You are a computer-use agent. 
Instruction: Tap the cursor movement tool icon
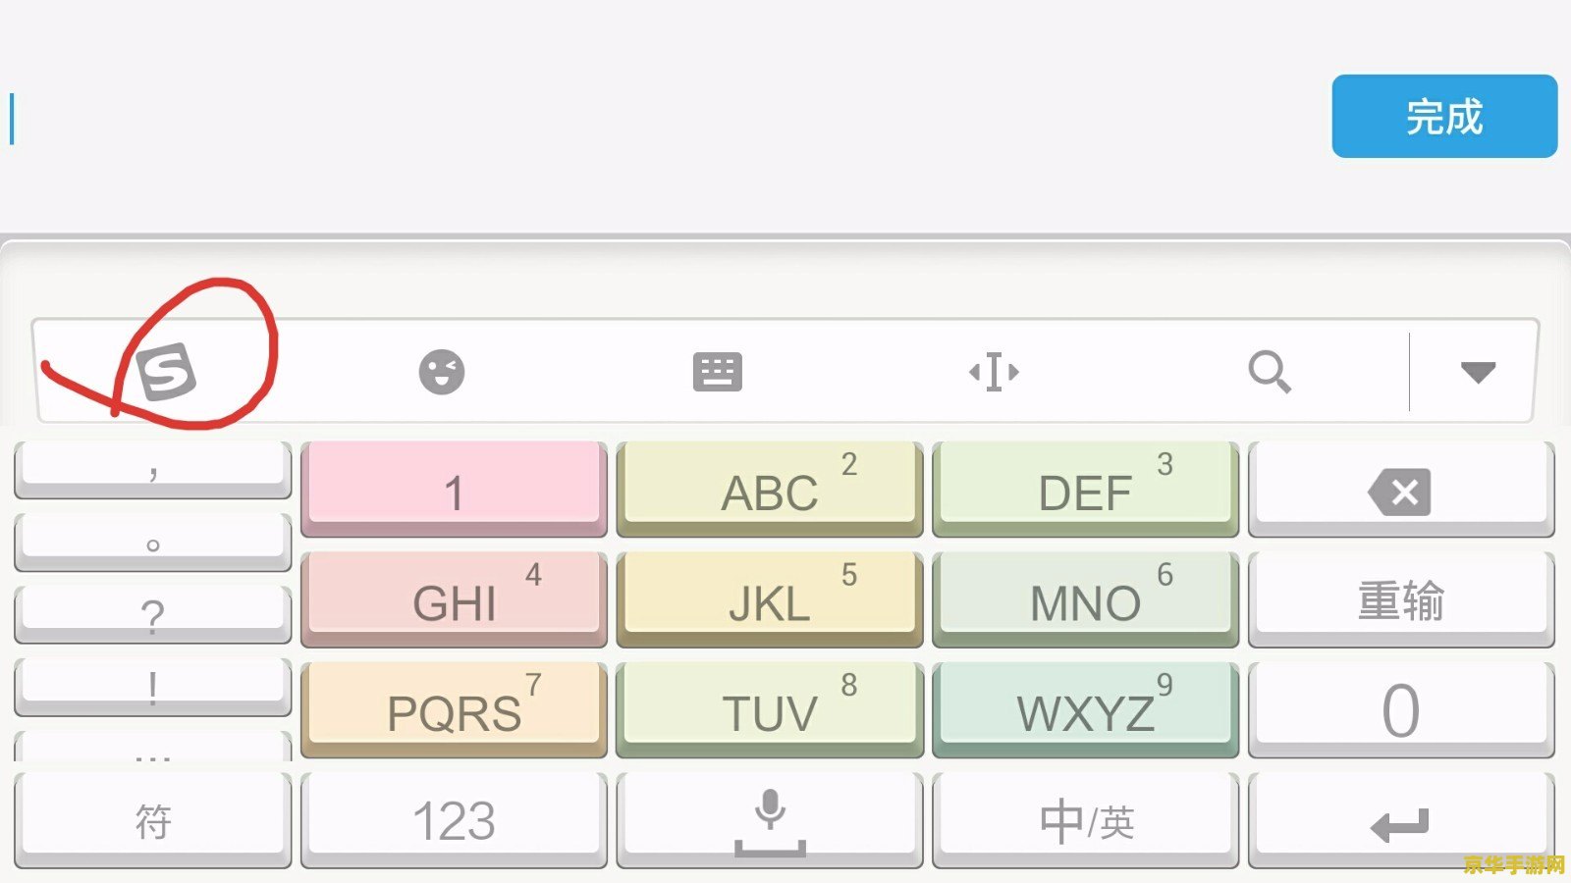click(x=994, y=372)
